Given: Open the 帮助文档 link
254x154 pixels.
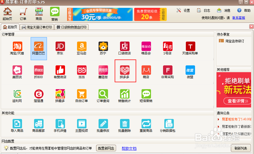Looking at the screenshot, I should (129, 148).
